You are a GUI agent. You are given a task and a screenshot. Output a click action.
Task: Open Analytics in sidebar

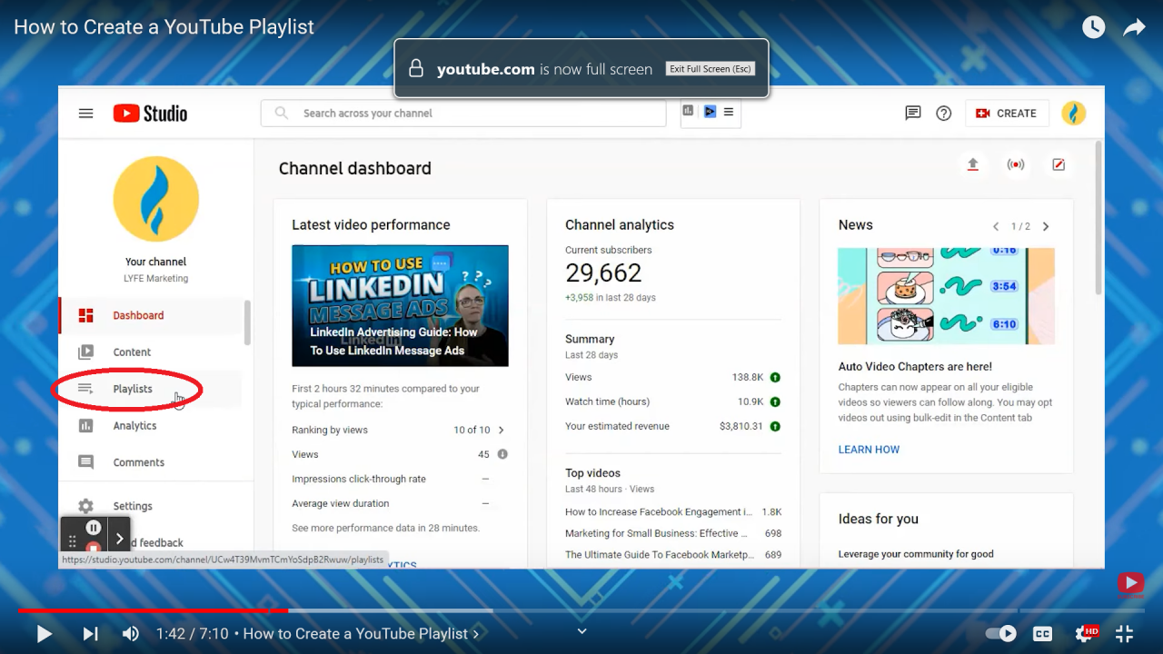pyautogui.click(x=134, y=426)
